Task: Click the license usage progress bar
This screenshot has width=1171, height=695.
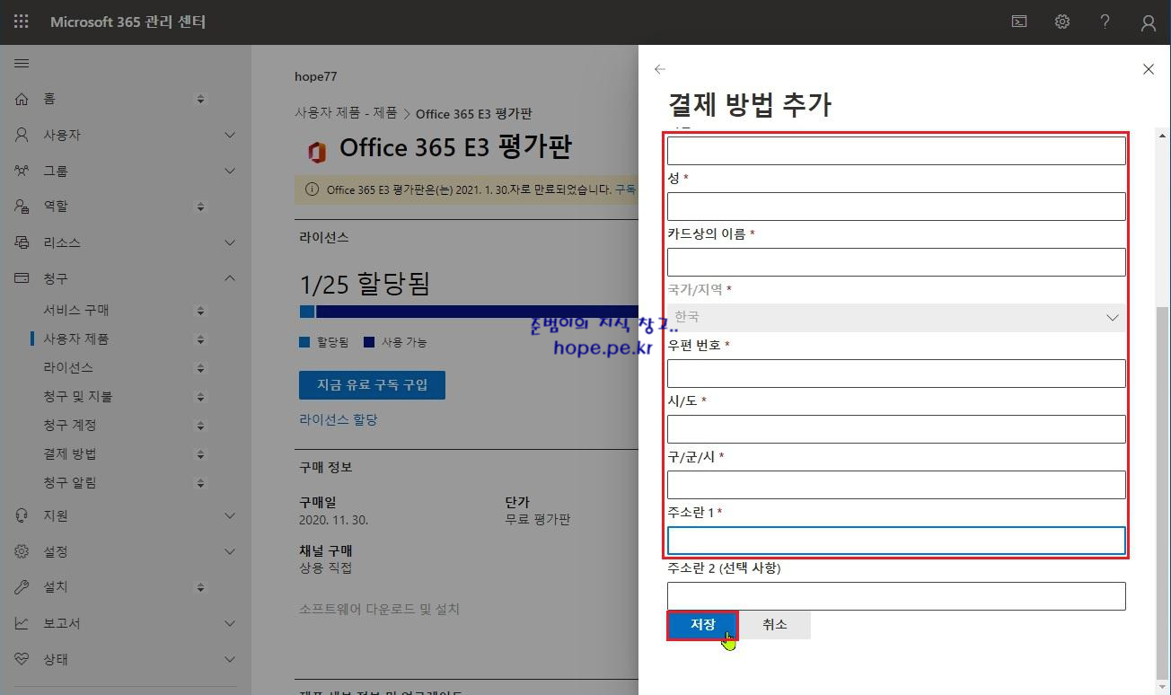Action: click(468, 312)
